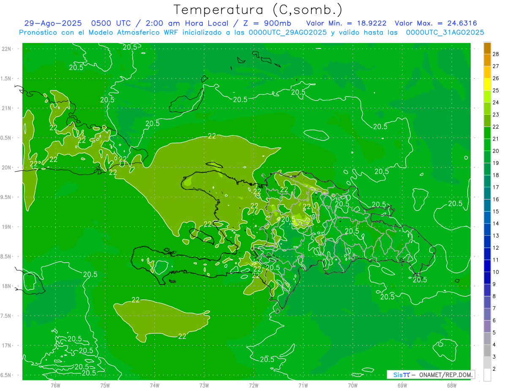Pick the purple swatch between 5 and 6

point(487,326)
